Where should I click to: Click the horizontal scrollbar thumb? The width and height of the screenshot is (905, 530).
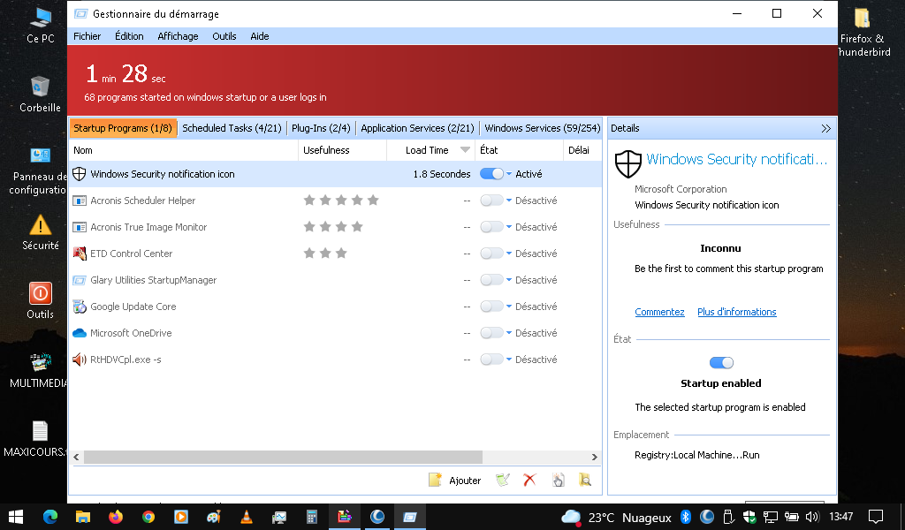[x=283, y=457]
